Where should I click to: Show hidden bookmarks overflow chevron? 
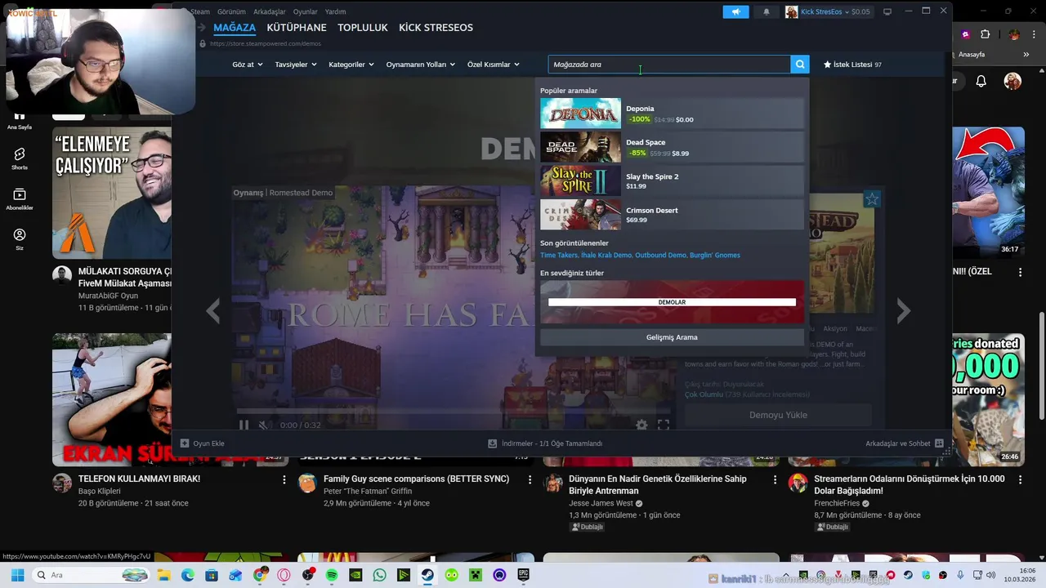pyautogui.click(x=1026, y=55)
